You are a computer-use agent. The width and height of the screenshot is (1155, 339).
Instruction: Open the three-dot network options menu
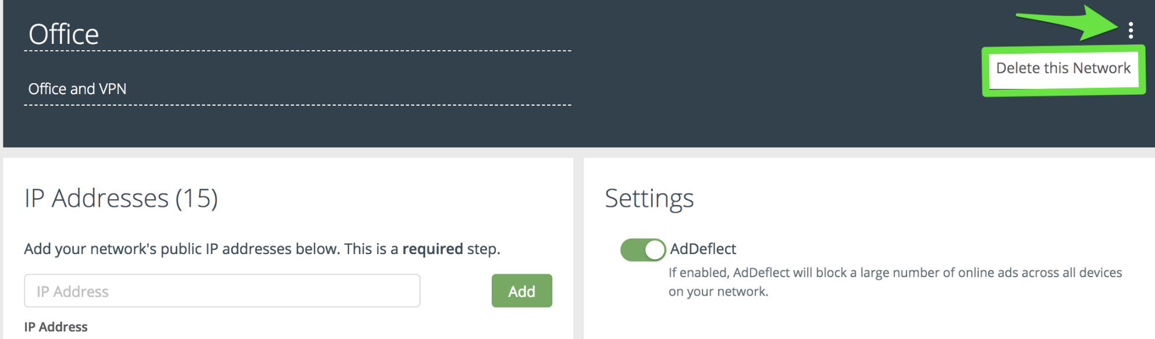click(1130, 30)
